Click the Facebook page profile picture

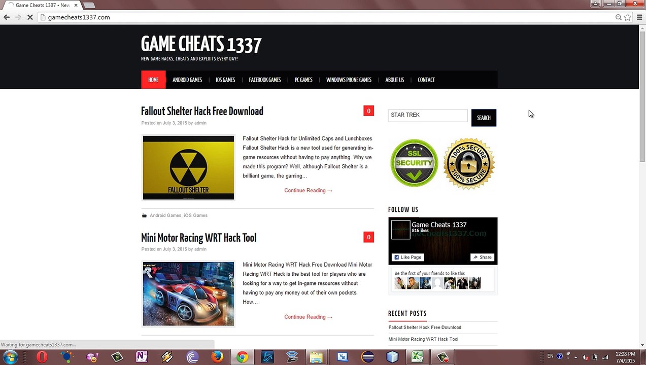pos(400,230)
